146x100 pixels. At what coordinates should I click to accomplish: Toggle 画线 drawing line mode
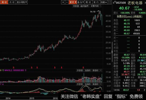tap(88, 2)
